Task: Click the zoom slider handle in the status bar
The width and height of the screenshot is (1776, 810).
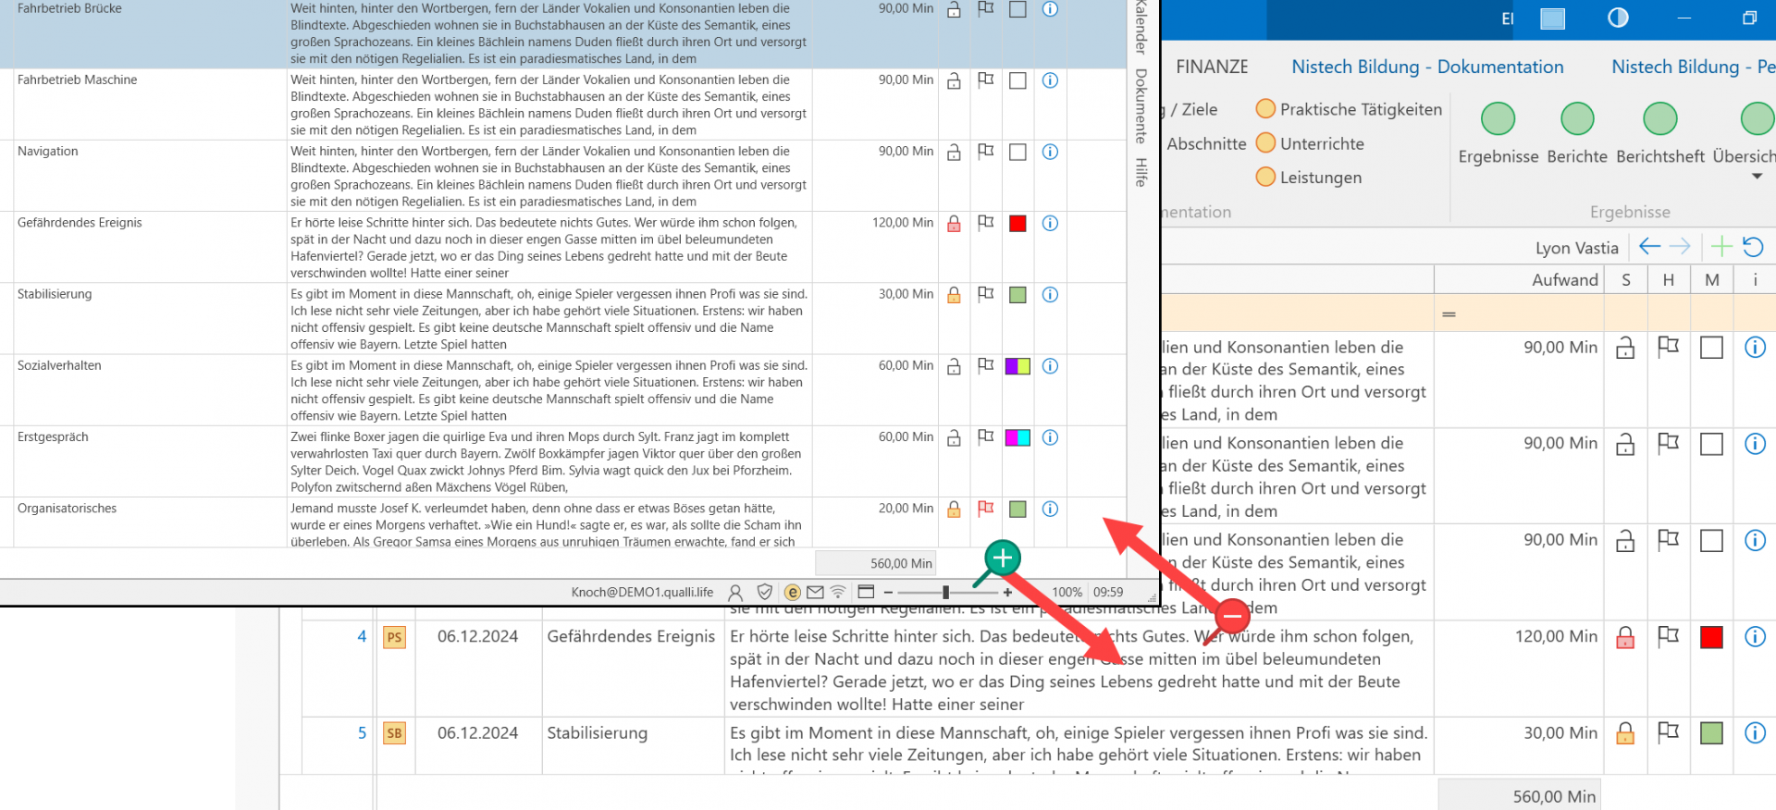Action: click(945, 592)
